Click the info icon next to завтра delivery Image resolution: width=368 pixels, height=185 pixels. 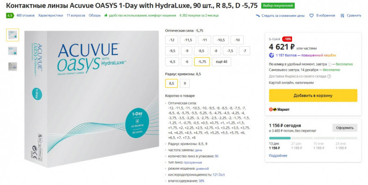pyautogui.click(x=329, y=64)
